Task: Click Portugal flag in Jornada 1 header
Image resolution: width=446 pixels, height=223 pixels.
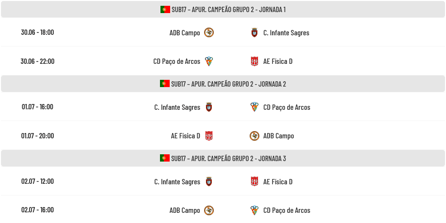Action: click(x=165, y=9)
